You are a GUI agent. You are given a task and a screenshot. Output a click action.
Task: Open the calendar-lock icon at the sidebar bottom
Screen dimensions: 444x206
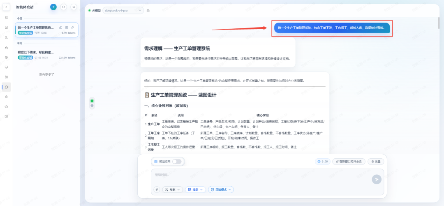[6, 116]
